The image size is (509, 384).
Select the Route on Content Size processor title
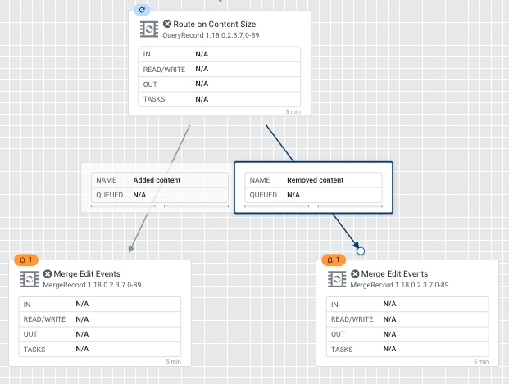click(214, 25)
